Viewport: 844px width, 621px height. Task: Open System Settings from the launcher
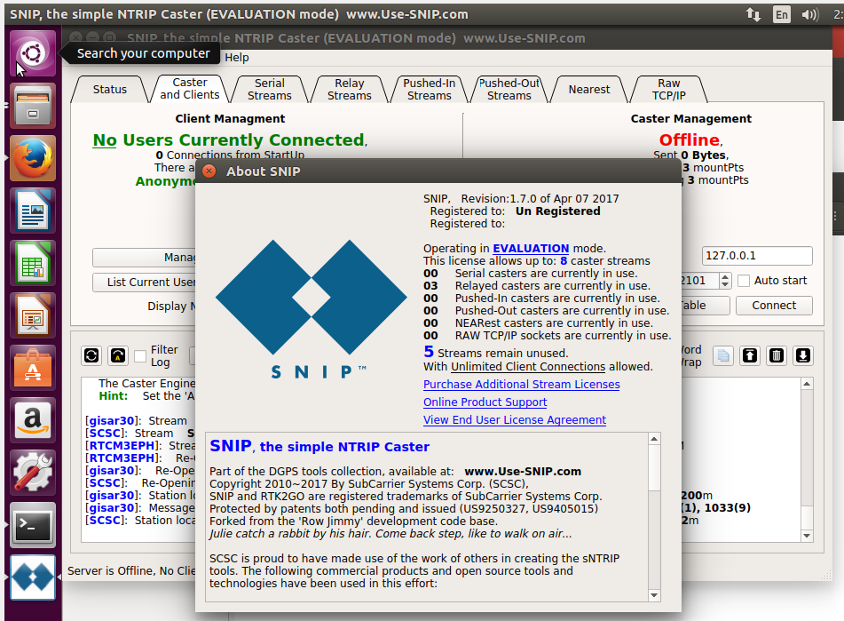32,473
